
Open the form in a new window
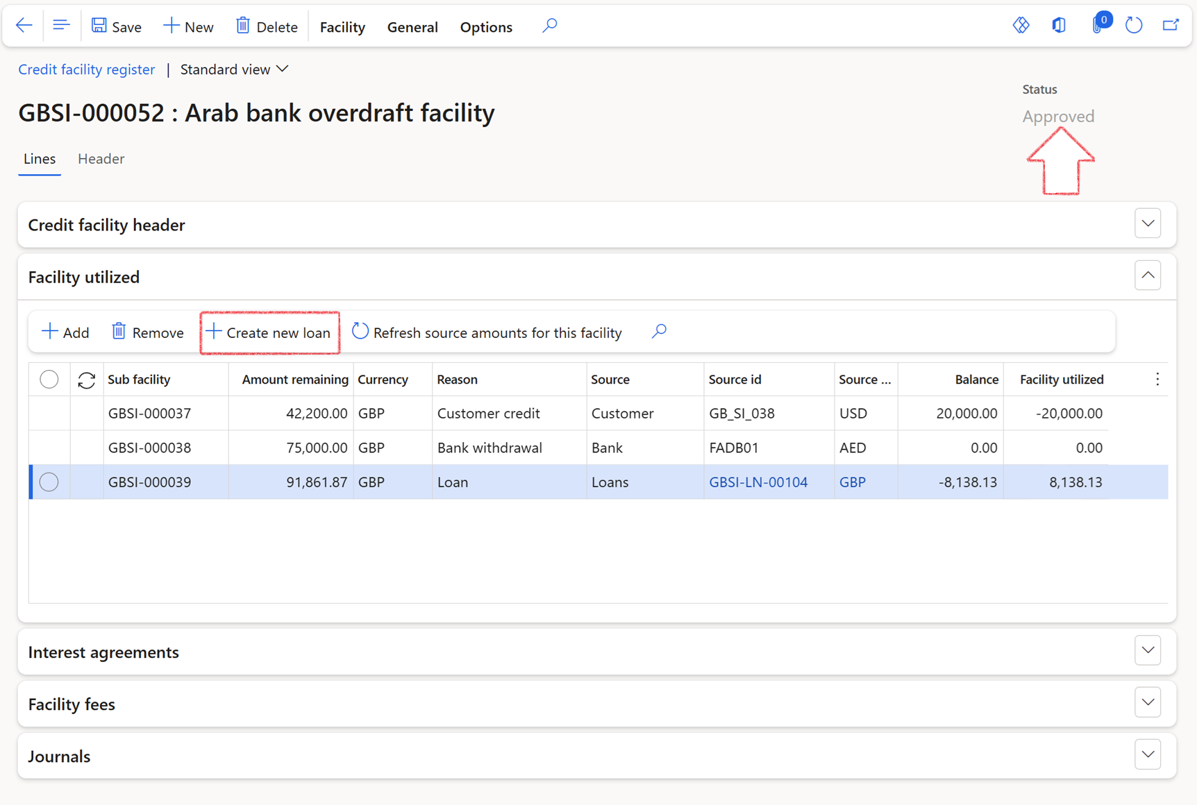1171,24
